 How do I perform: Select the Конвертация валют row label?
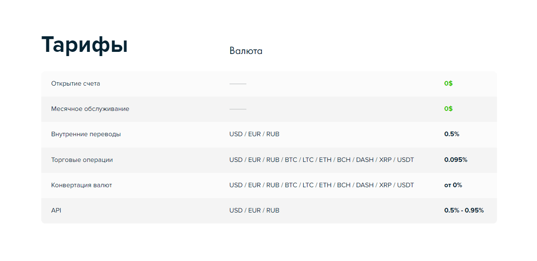tap(82, 185)
